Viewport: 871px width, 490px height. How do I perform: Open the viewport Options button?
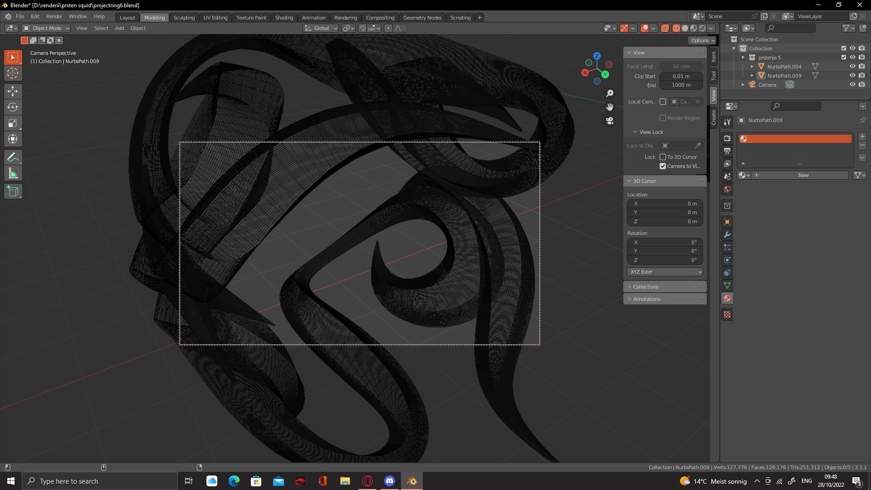coord(702,40)
